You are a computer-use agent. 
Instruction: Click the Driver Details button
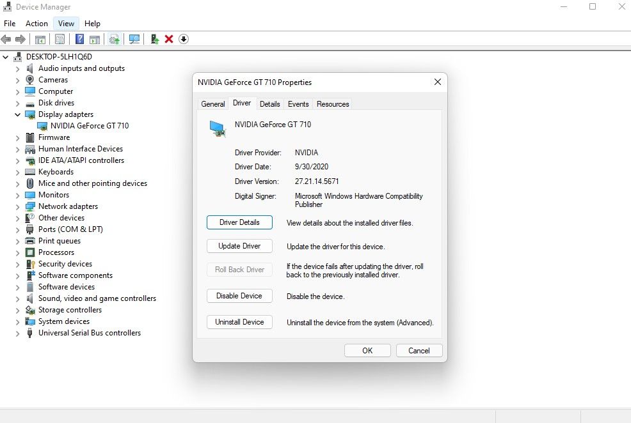tap(239, 222)
